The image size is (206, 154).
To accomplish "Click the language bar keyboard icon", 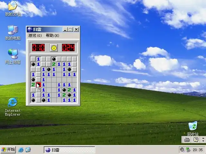I will point(187,140).
